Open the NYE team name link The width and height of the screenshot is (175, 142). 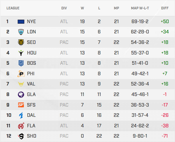[x=31, y=21]
